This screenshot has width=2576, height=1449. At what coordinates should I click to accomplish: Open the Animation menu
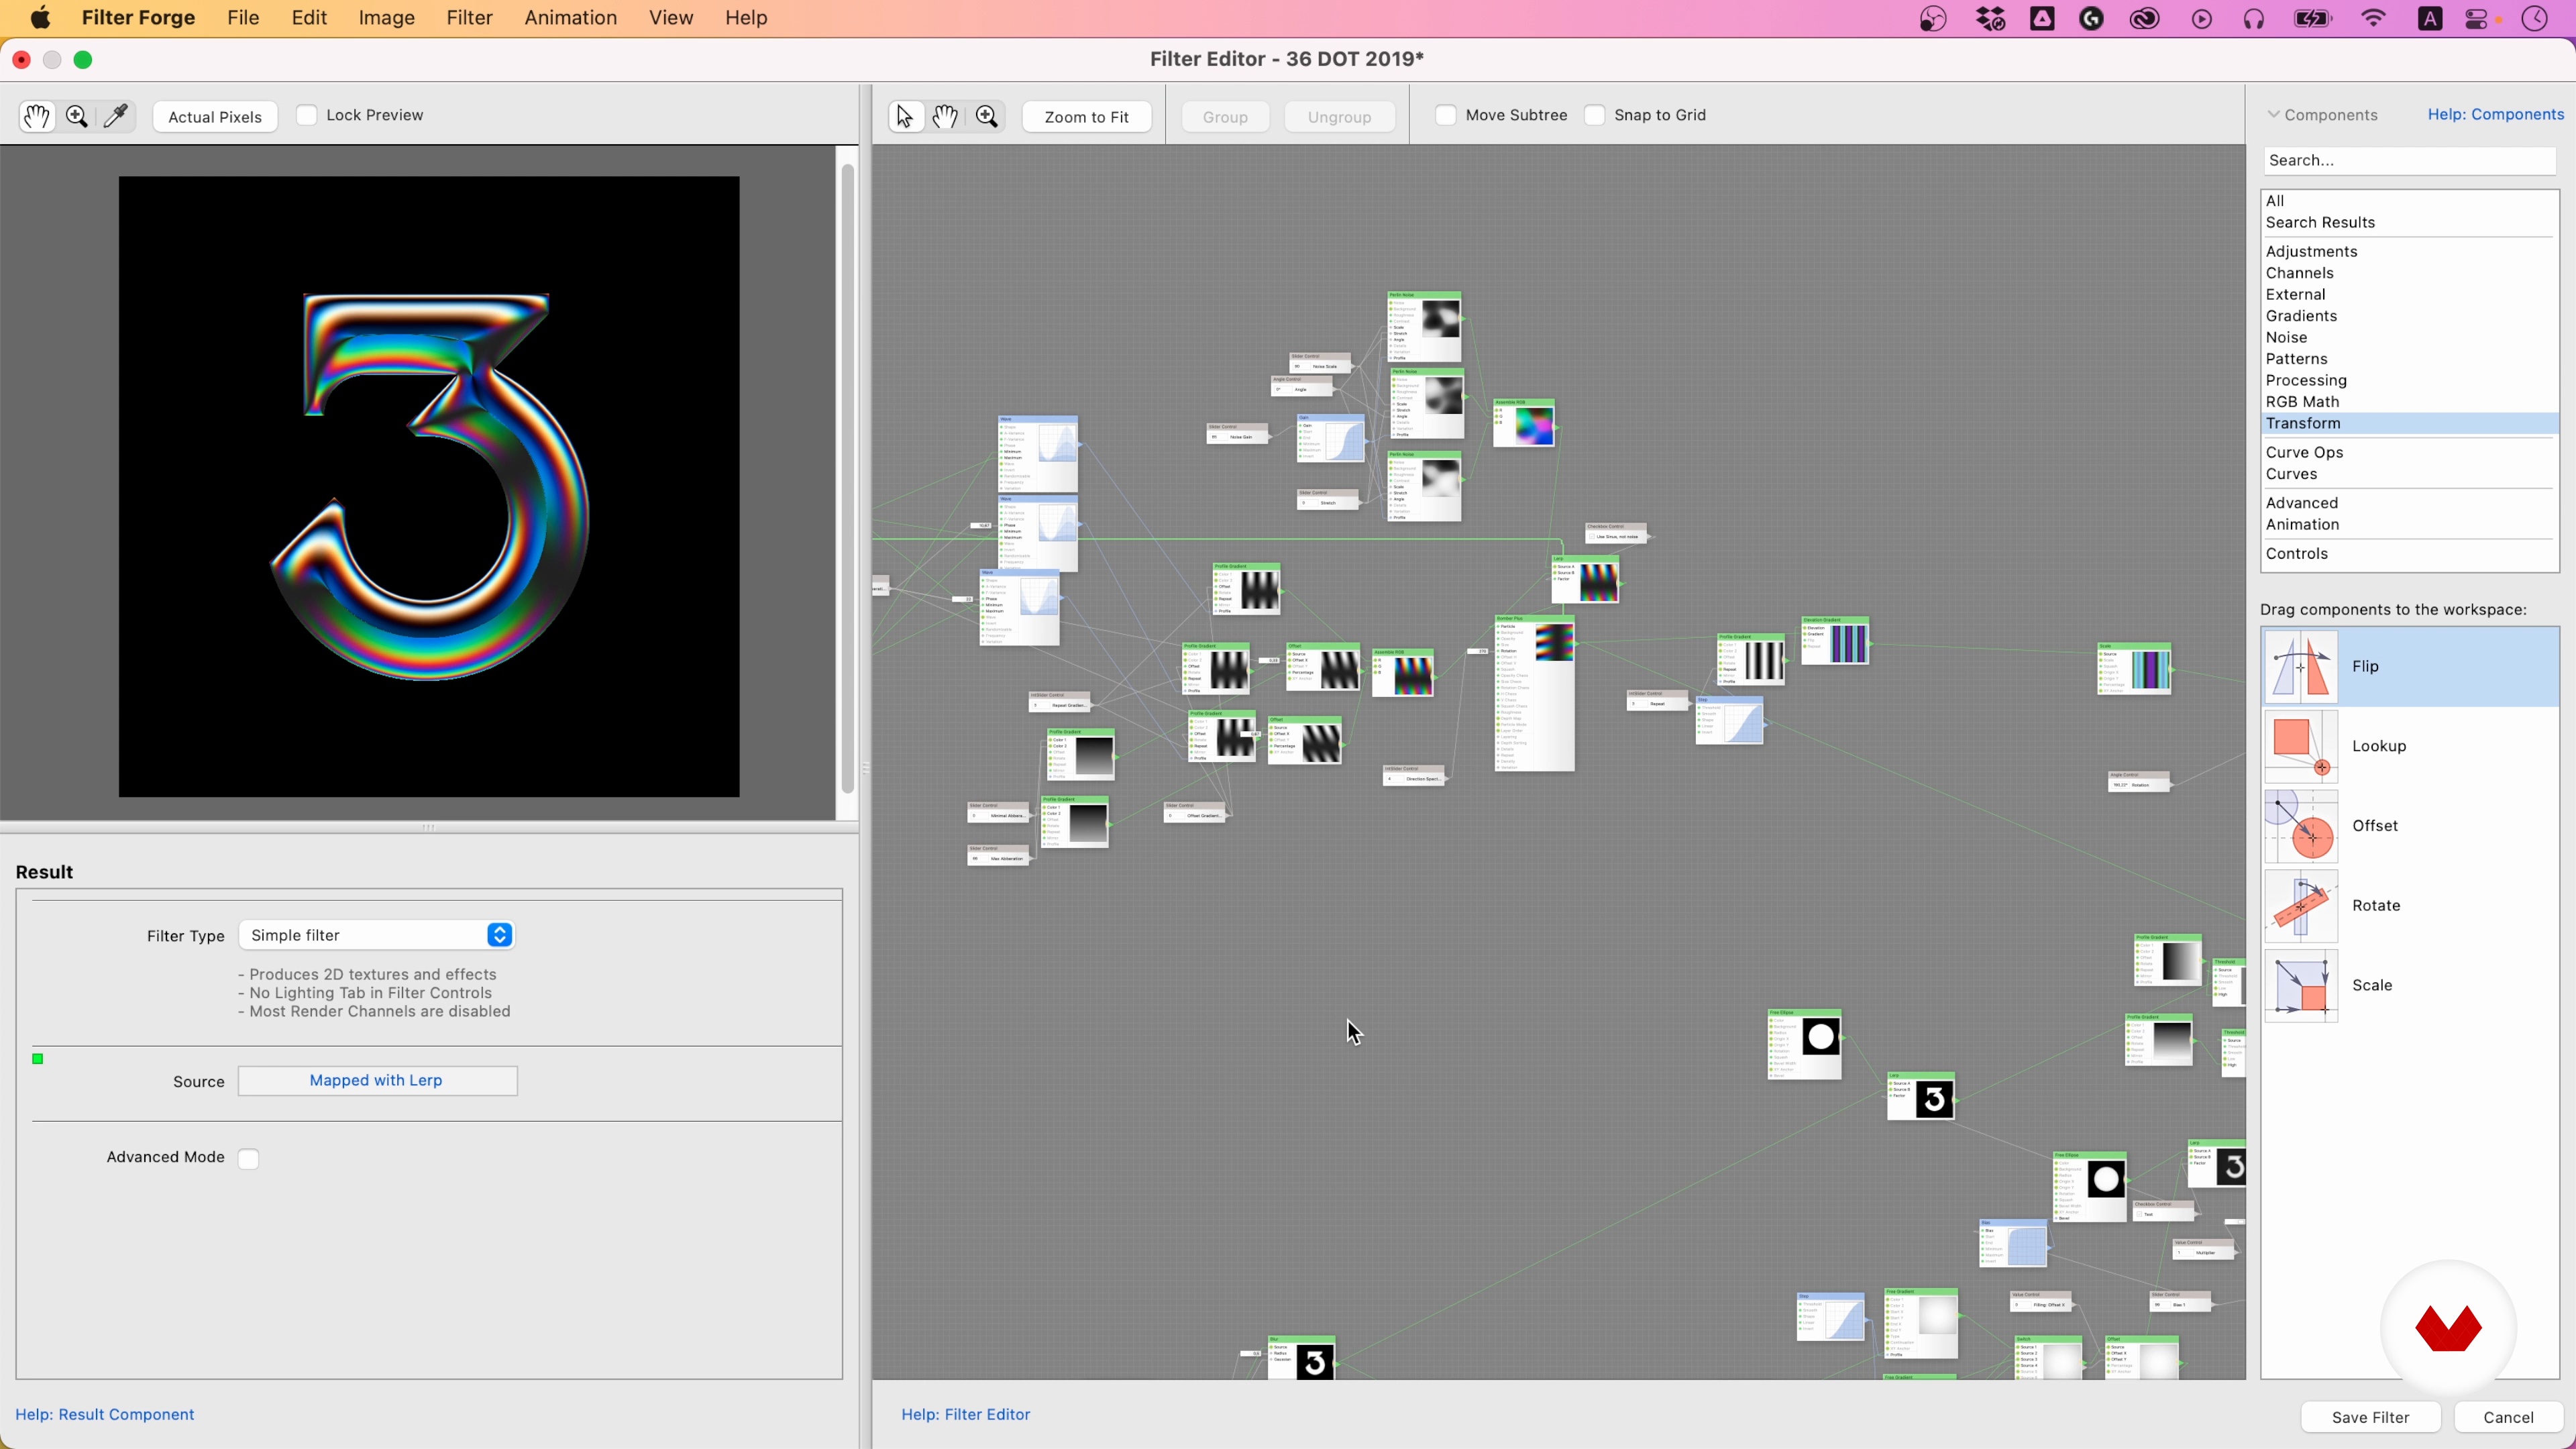click(x=570, y=18)
